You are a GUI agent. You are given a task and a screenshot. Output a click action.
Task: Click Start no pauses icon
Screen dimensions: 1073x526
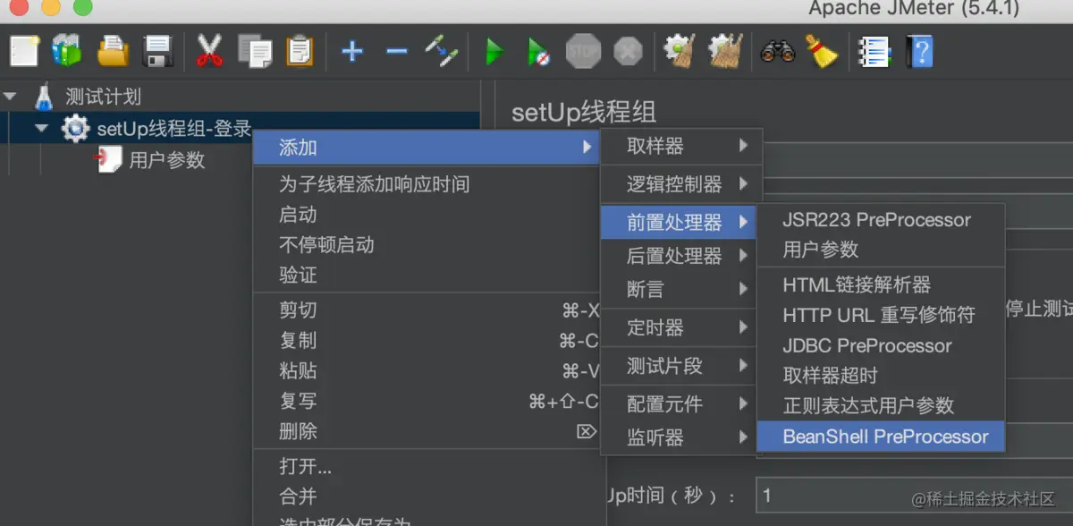pos(539,51)
